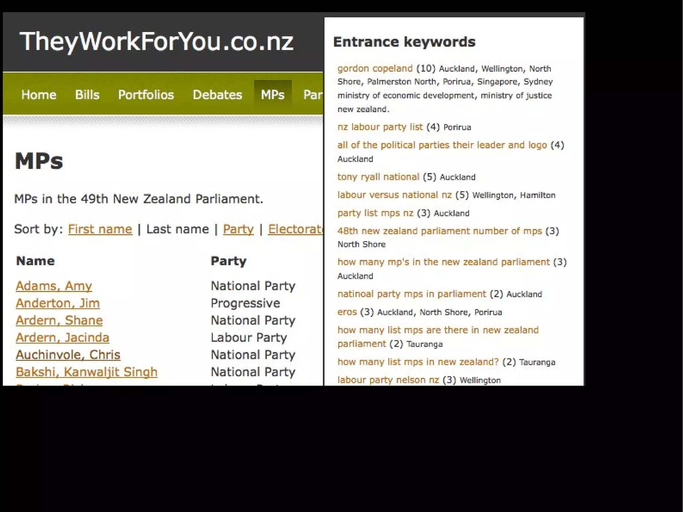View Ardern, Shane's MP page
The height and width of the screenshot is (512, 683).
pyautogui.click(x=59, y=321)
